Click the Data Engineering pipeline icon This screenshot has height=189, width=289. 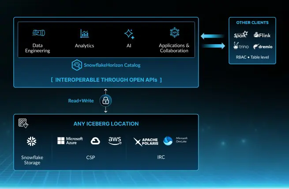(x=38, y=33)
